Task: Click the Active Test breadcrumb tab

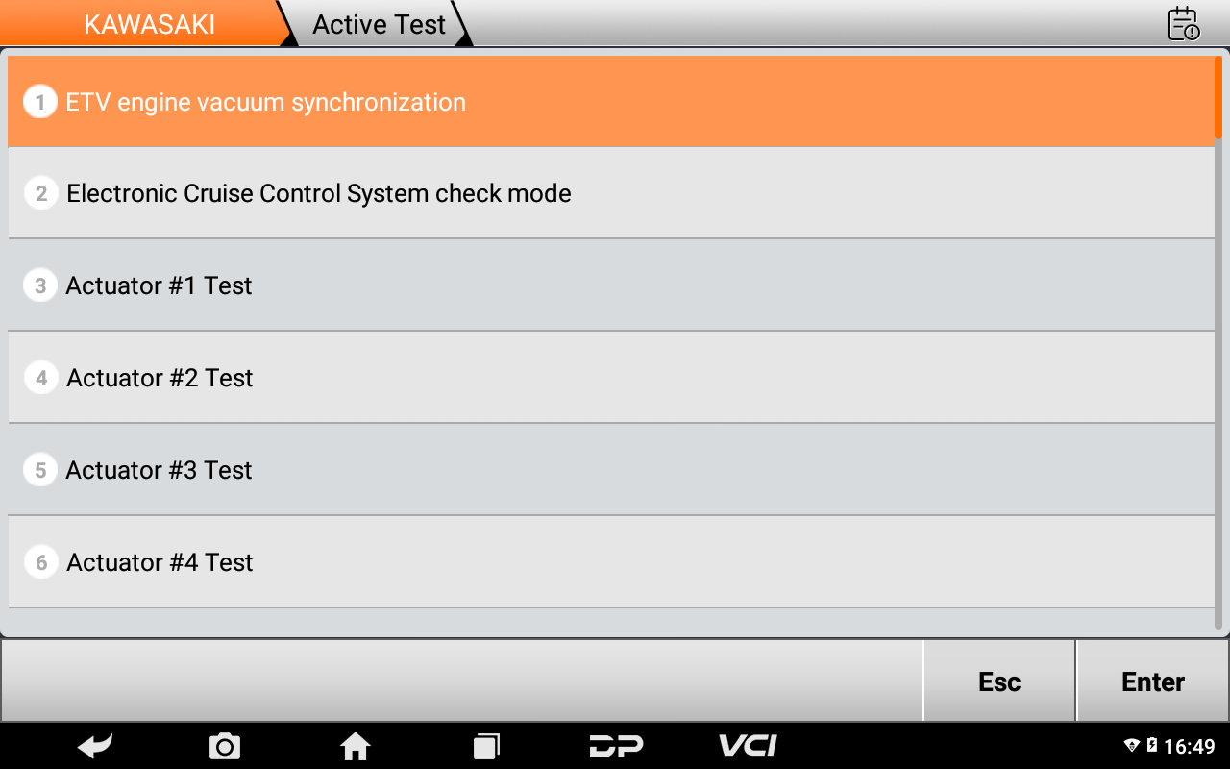Action: (380, 24)
